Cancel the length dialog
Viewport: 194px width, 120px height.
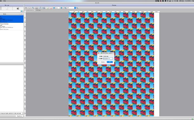tap(103, 62)
